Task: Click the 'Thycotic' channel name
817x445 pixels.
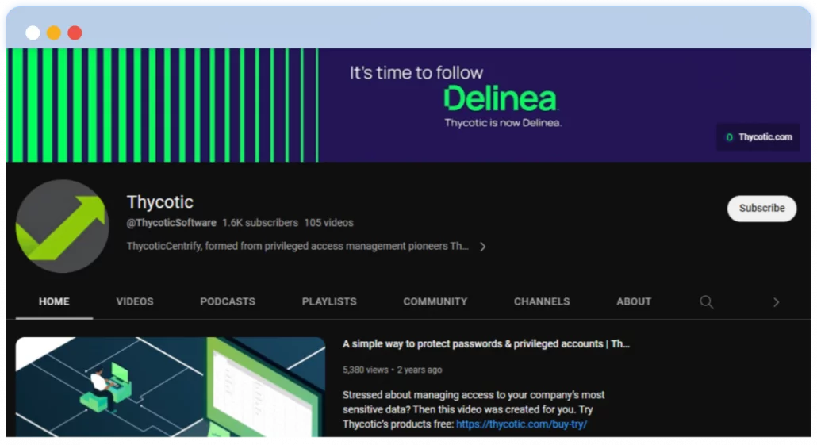Action: (160, 202)
